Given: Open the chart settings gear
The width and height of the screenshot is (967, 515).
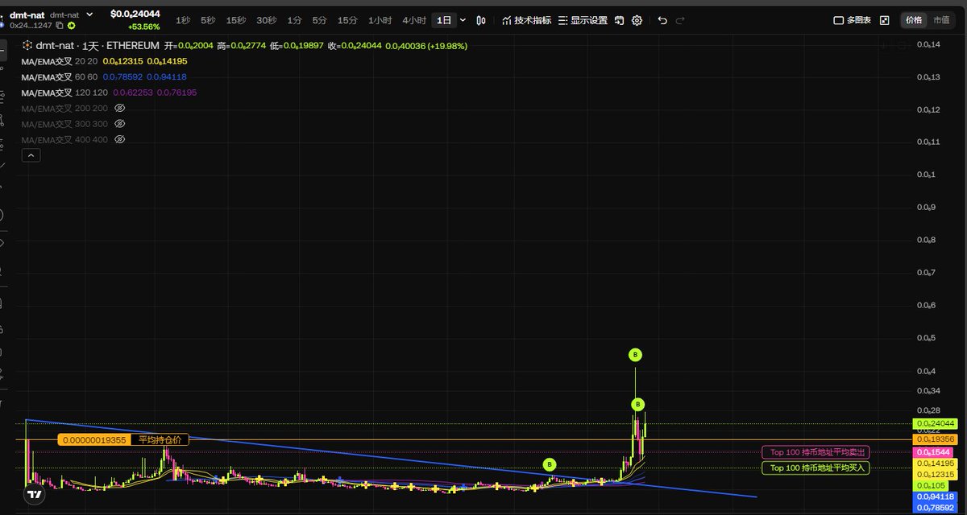Looking at the screenshot, I should click(637, 20).
